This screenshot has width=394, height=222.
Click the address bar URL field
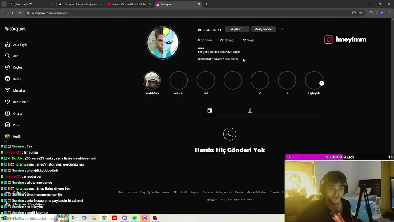[188, 13]
